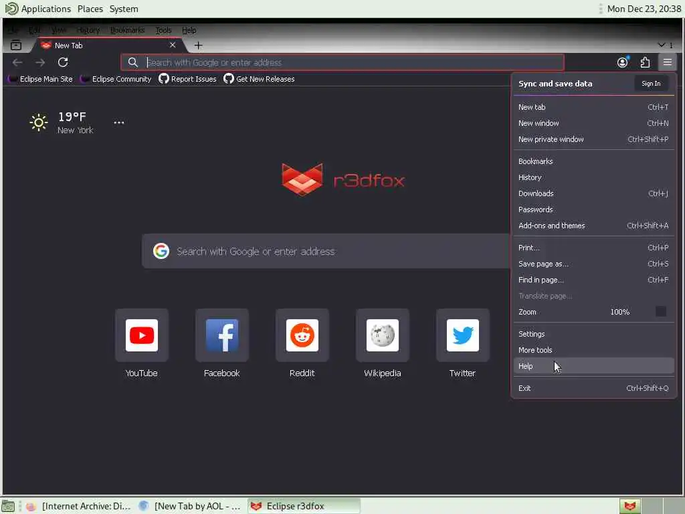Open Settings from the app menu

pyautogui.click(x=593, y=334)
